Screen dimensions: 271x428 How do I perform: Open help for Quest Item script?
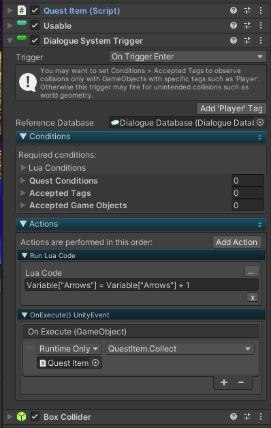pos(234,10)
